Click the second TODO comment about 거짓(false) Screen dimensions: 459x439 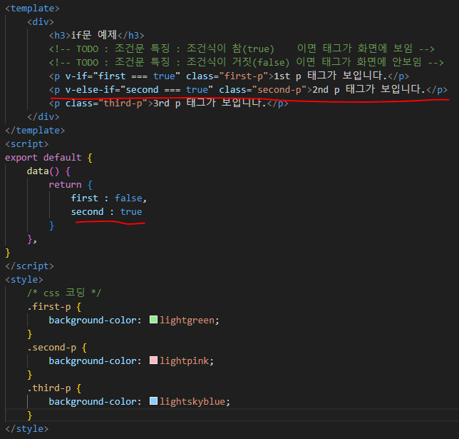247,62
